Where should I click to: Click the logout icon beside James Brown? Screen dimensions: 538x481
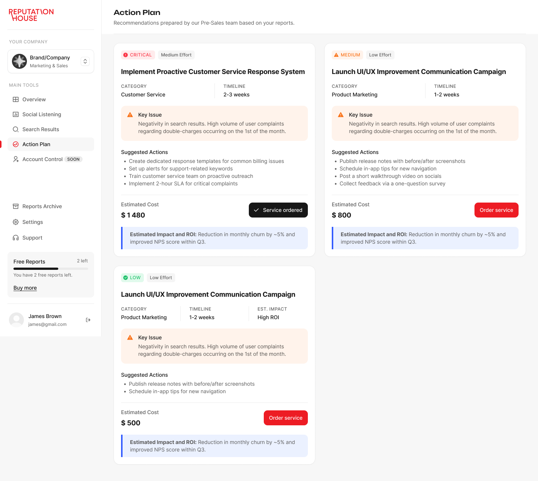[88, 320]
